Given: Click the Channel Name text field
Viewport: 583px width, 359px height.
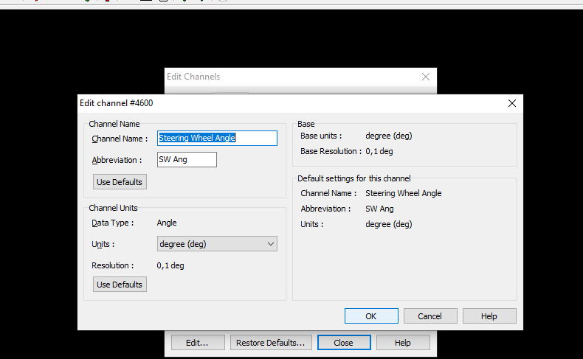Looking at the screenshot, I should (x=217, y=138).
